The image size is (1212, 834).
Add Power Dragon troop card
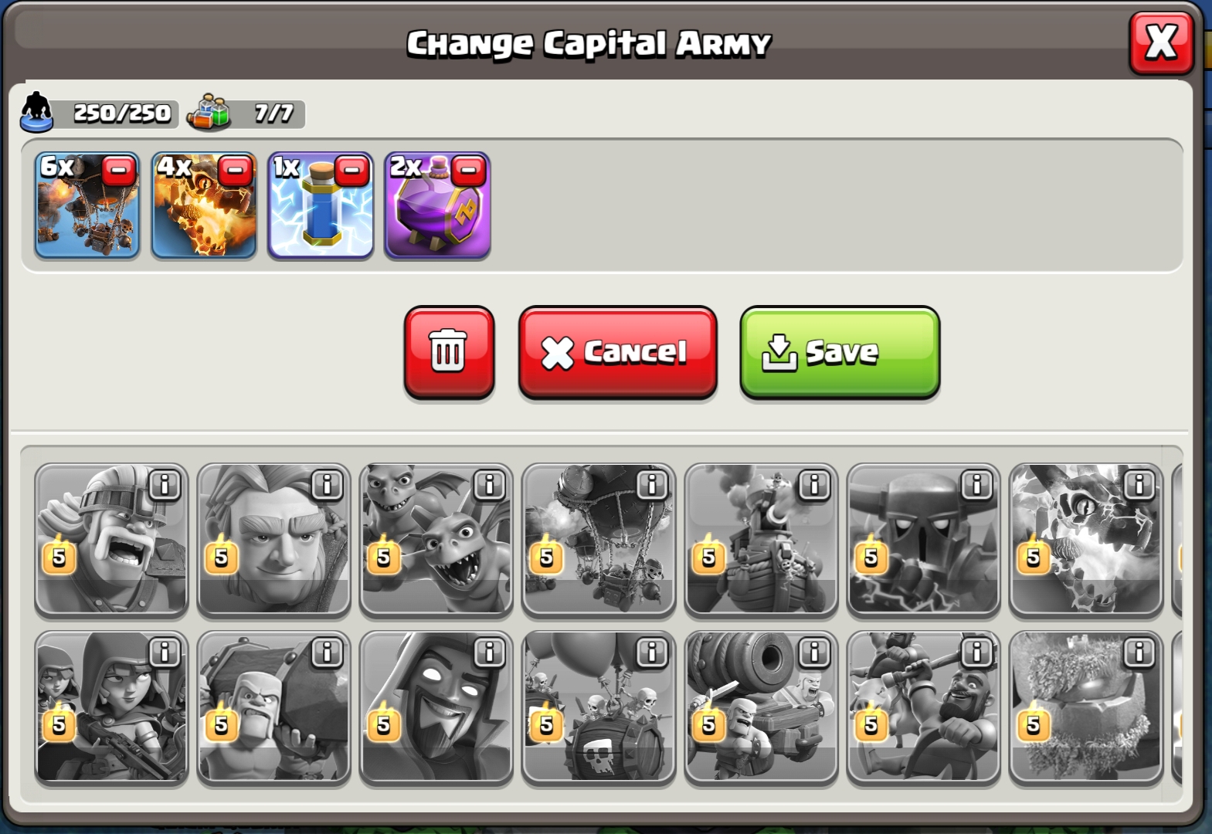pos(1085,541)
